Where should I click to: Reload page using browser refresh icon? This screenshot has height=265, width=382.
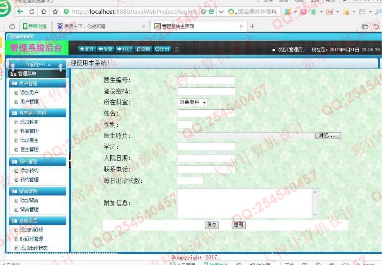(x=32, y=12)
